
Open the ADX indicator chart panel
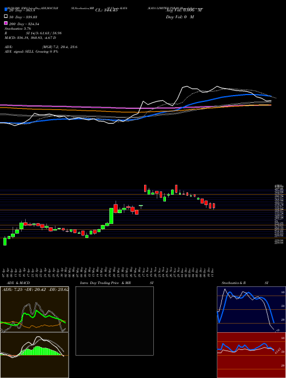[34, 309]
